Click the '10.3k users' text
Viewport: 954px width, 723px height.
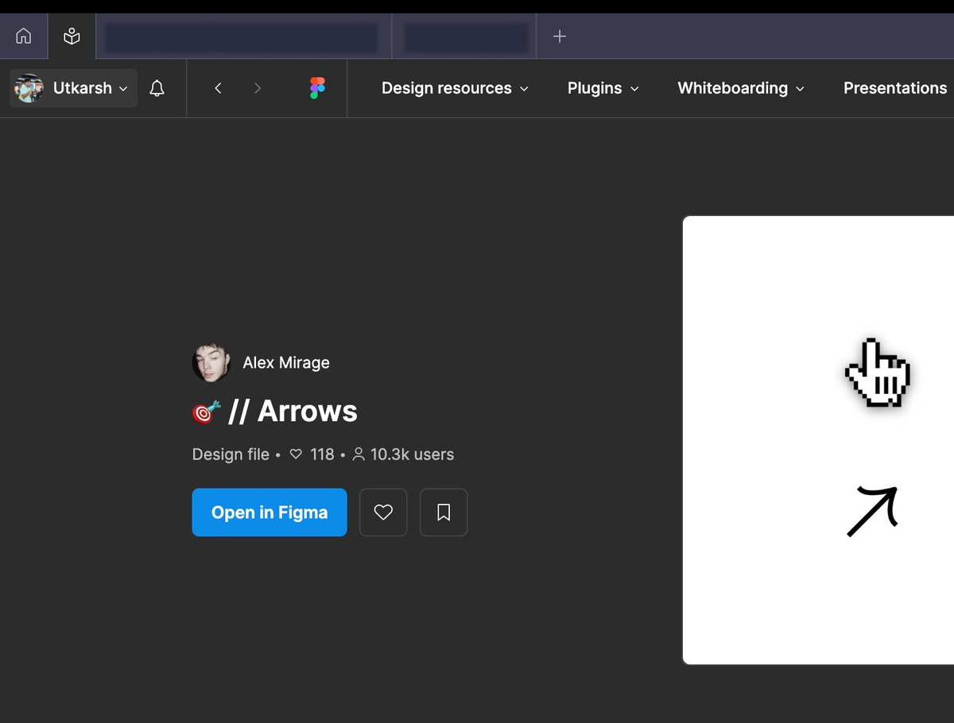[x=412, y=454]
